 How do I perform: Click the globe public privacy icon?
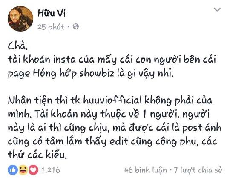pyautogui.click(x=76, y=26)
